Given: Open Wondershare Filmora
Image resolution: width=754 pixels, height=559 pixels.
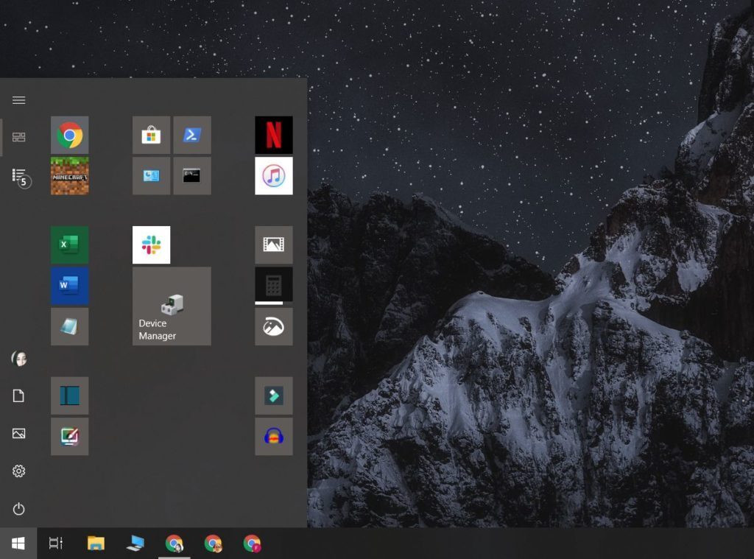Looking at the screenshot, I should tap(274, 395).
